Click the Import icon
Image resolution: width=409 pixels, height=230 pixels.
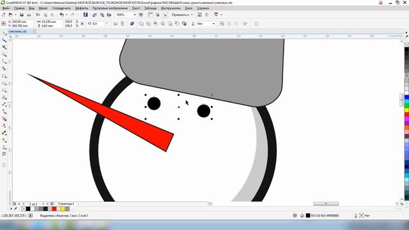point(95,15)
